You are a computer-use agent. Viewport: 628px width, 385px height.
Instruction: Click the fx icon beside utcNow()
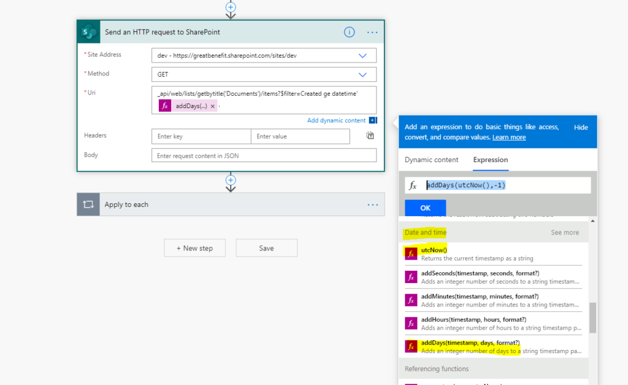(x=411, y=254)
